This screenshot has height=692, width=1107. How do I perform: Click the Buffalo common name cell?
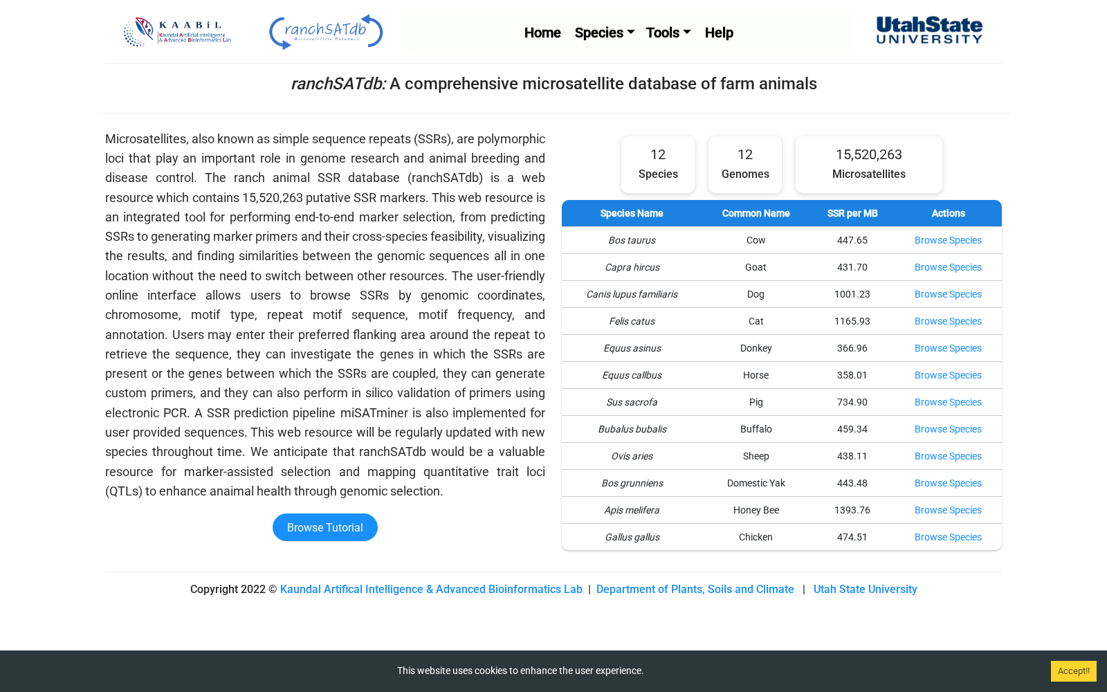pyautogui.click(x=756, y=429)
